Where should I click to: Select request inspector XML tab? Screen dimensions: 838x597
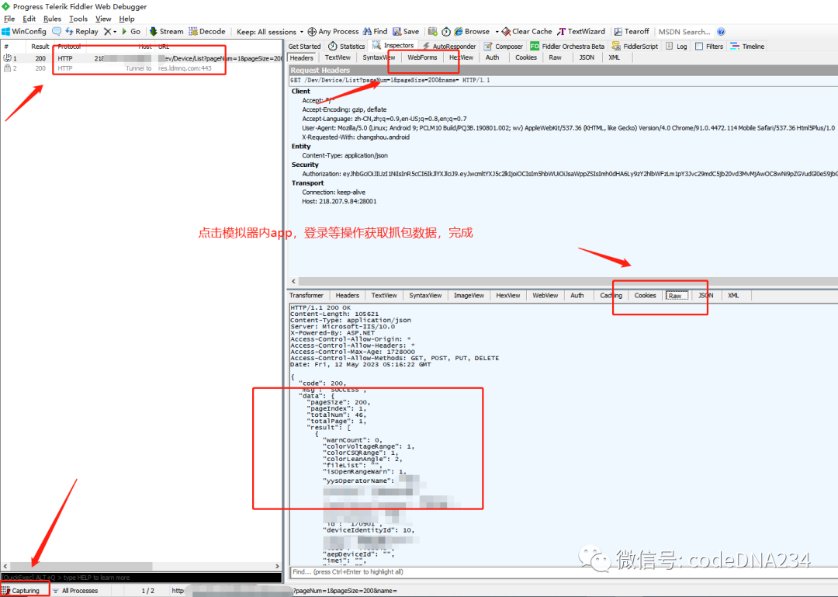coord(614,57)
